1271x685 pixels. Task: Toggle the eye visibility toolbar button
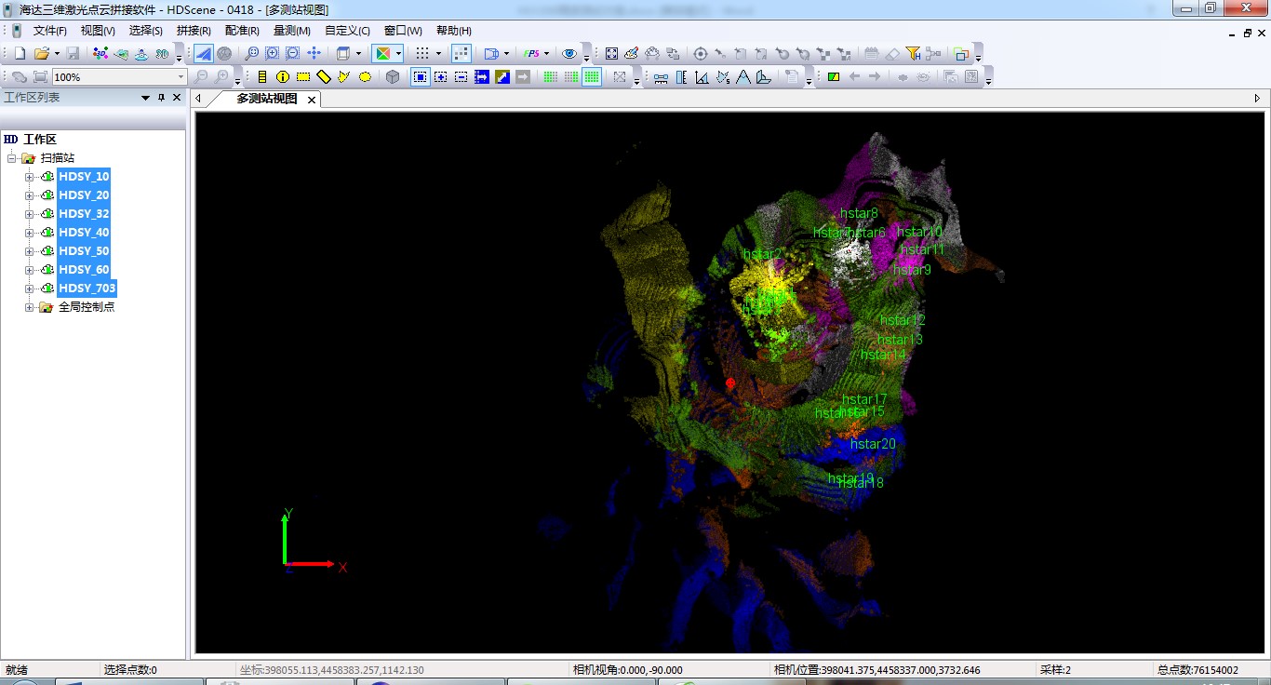coord(569,54)
